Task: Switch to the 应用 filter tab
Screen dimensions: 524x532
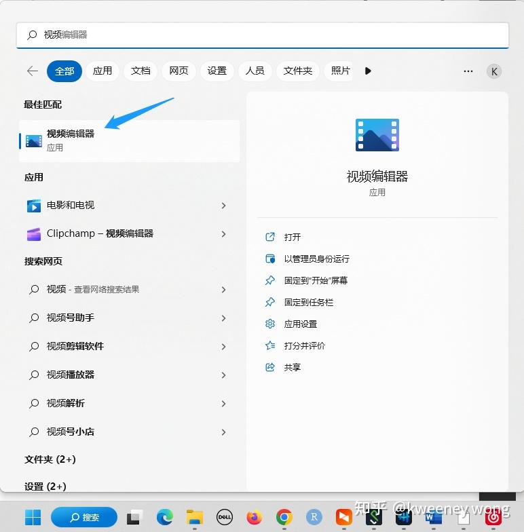Action: (x=102, y=71)
